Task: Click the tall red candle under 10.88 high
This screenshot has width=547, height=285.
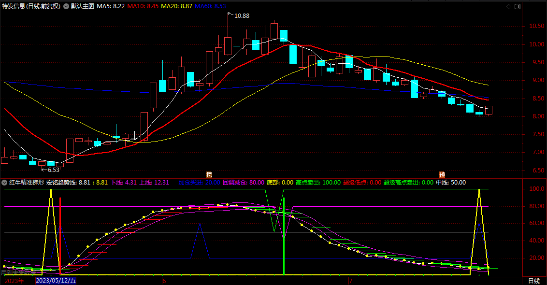Action: [228, 46]
